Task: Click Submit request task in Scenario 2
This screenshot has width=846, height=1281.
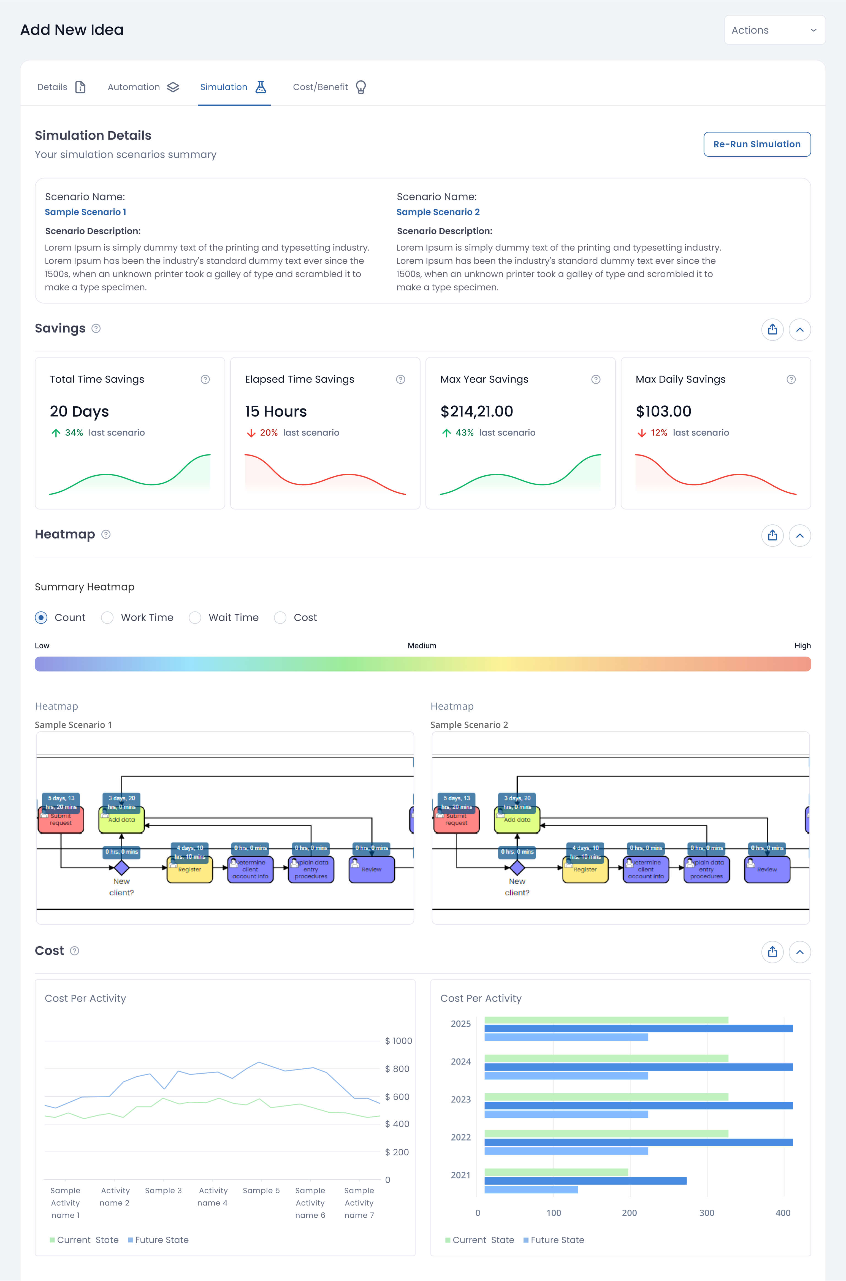Action: [456, 820]
